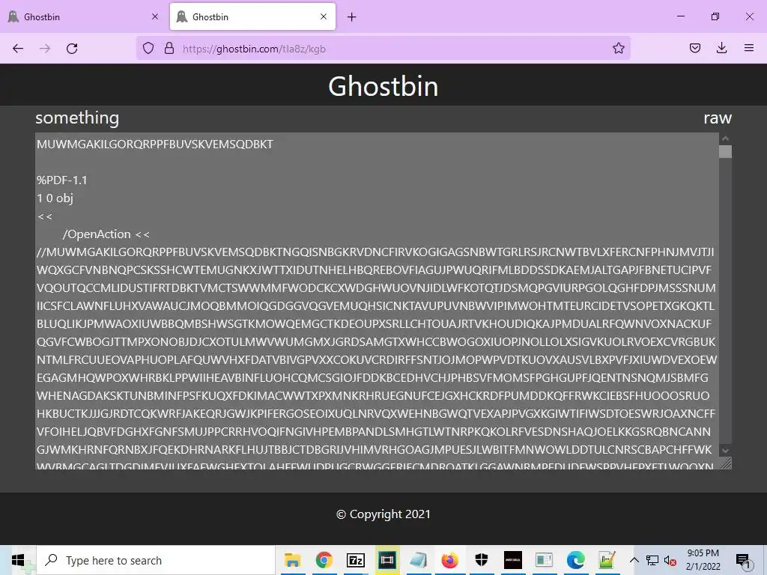Open the clock showing 9:05 PM
This screenshot has width=767, height=575.
point(703,560)
